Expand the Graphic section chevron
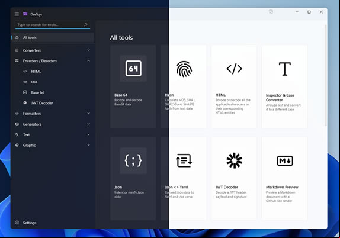The height and width of the screenshot is (238, 340). click(x=88, y=145)
